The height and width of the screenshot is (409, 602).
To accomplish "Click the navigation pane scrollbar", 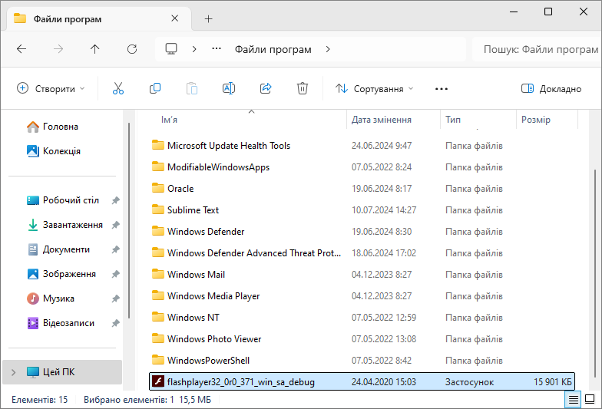I will [x=129, y=220].
